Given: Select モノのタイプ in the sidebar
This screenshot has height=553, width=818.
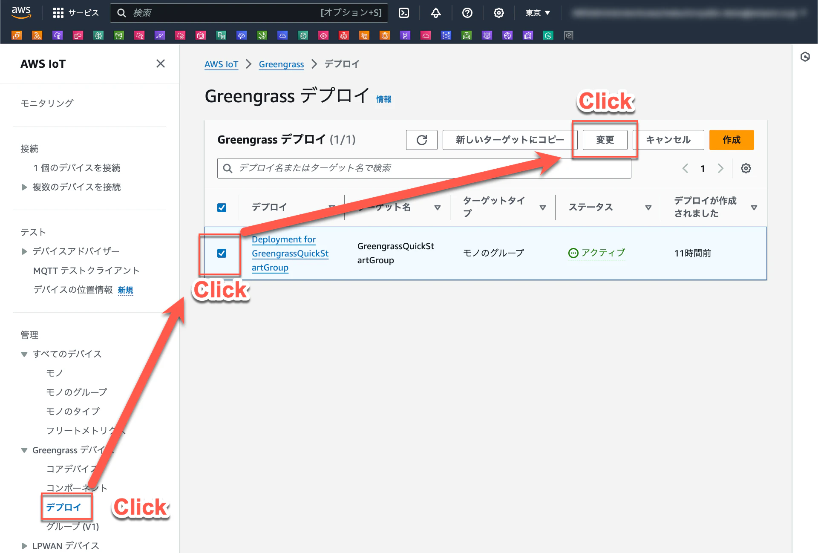Looking at the screenshot, I should pyautogui.click(x=73, y=412).
